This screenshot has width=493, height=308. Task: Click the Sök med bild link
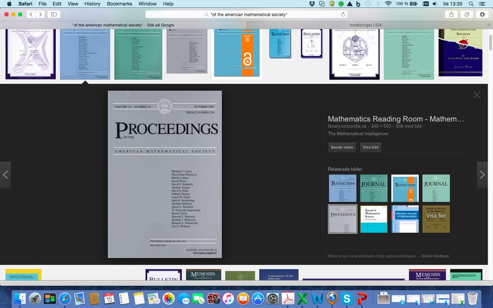(408, 126)
